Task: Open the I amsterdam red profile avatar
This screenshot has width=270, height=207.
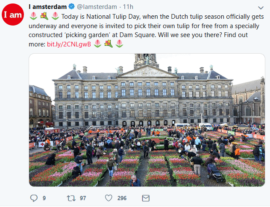Action: coord(13,15)
